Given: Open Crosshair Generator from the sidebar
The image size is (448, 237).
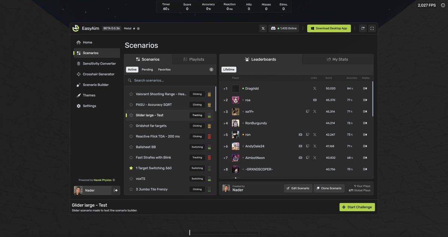Looking at the screenshot, I should (x=97, y=74).
